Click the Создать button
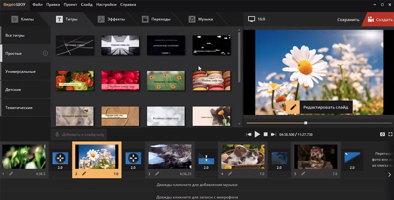Screen dimensions: 394x200 click(379, 19)
